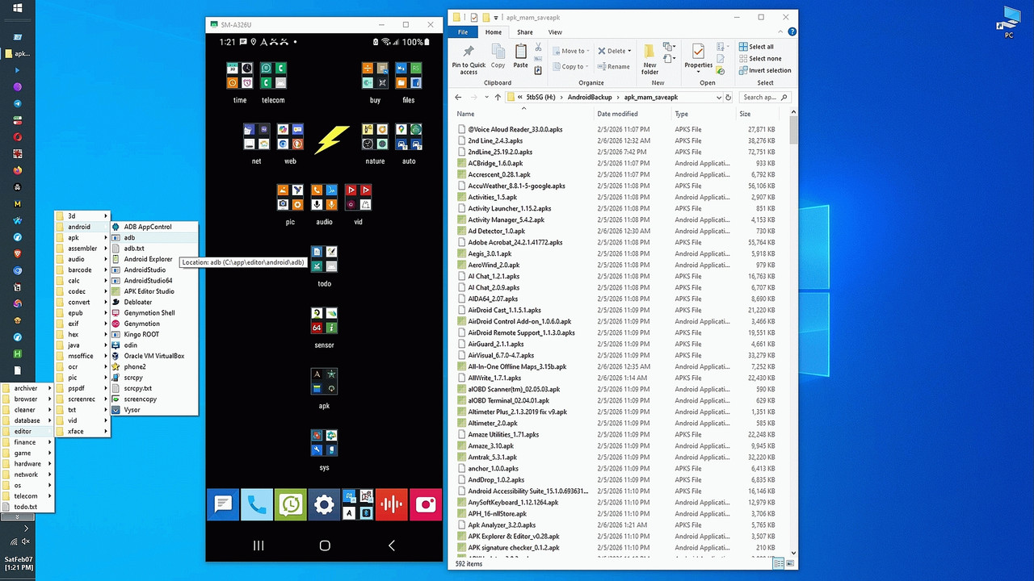This screenshot has height=581, width=1034.
Task: Open the voice recorder app in dock
Action: 392,505
